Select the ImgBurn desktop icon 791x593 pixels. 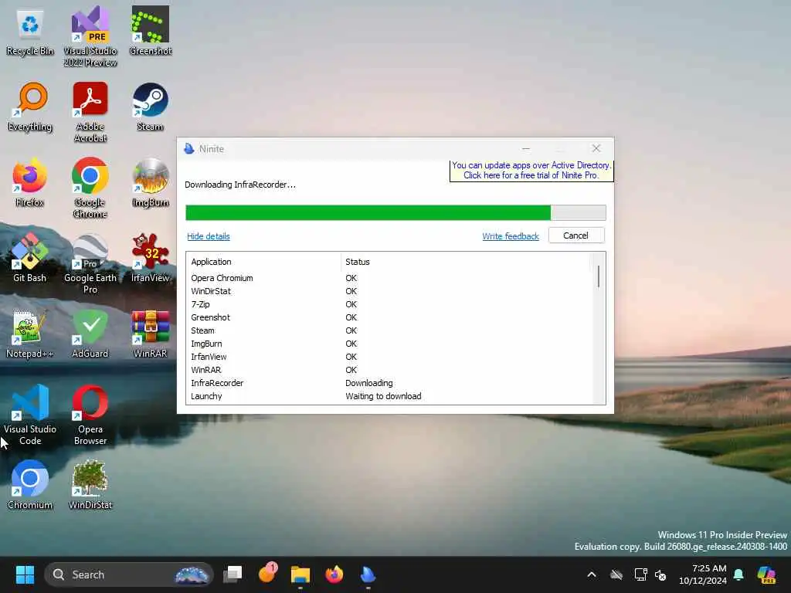[x=151, y=183]
